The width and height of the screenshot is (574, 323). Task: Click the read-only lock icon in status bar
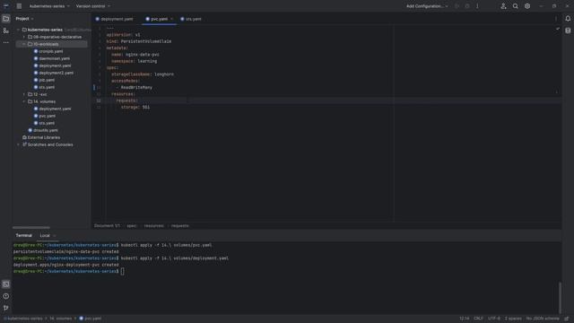(567, 319)
